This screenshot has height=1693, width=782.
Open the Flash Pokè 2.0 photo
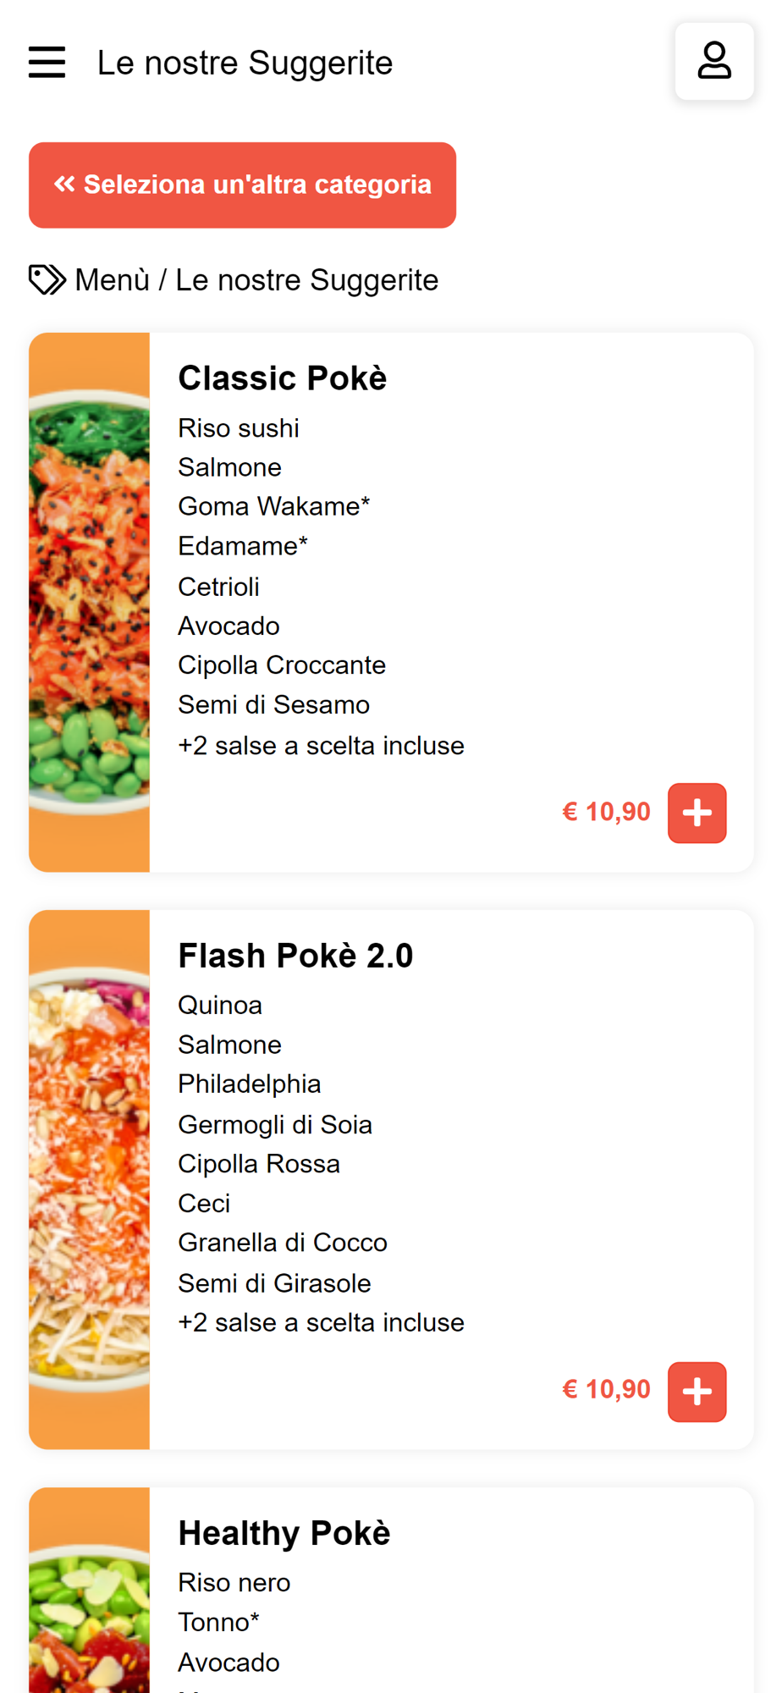[x=90, y=1179]
